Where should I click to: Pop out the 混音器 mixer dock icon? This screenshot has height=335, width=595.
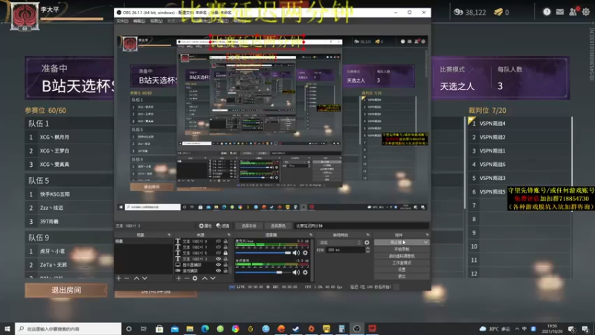(x=311, y=234)
